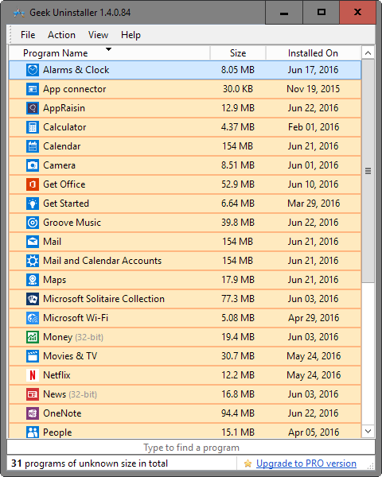Viewport: 382px width, 477px height.
Task: Select the Calendar app icon
Action: pos(33,146)
